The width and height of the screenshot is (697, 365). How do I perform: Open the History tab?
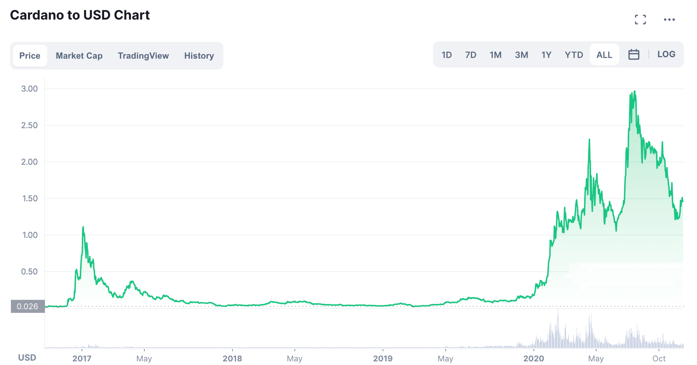199,56
